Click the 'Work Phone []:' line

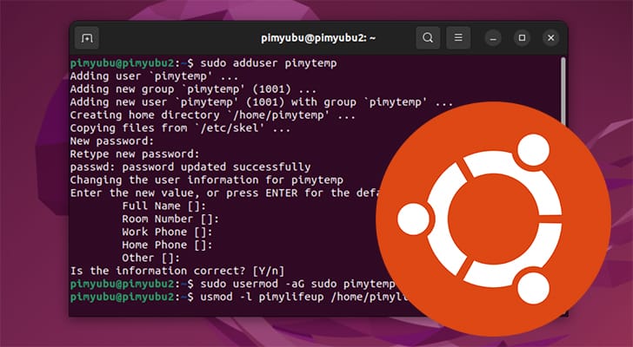[167, 232]
